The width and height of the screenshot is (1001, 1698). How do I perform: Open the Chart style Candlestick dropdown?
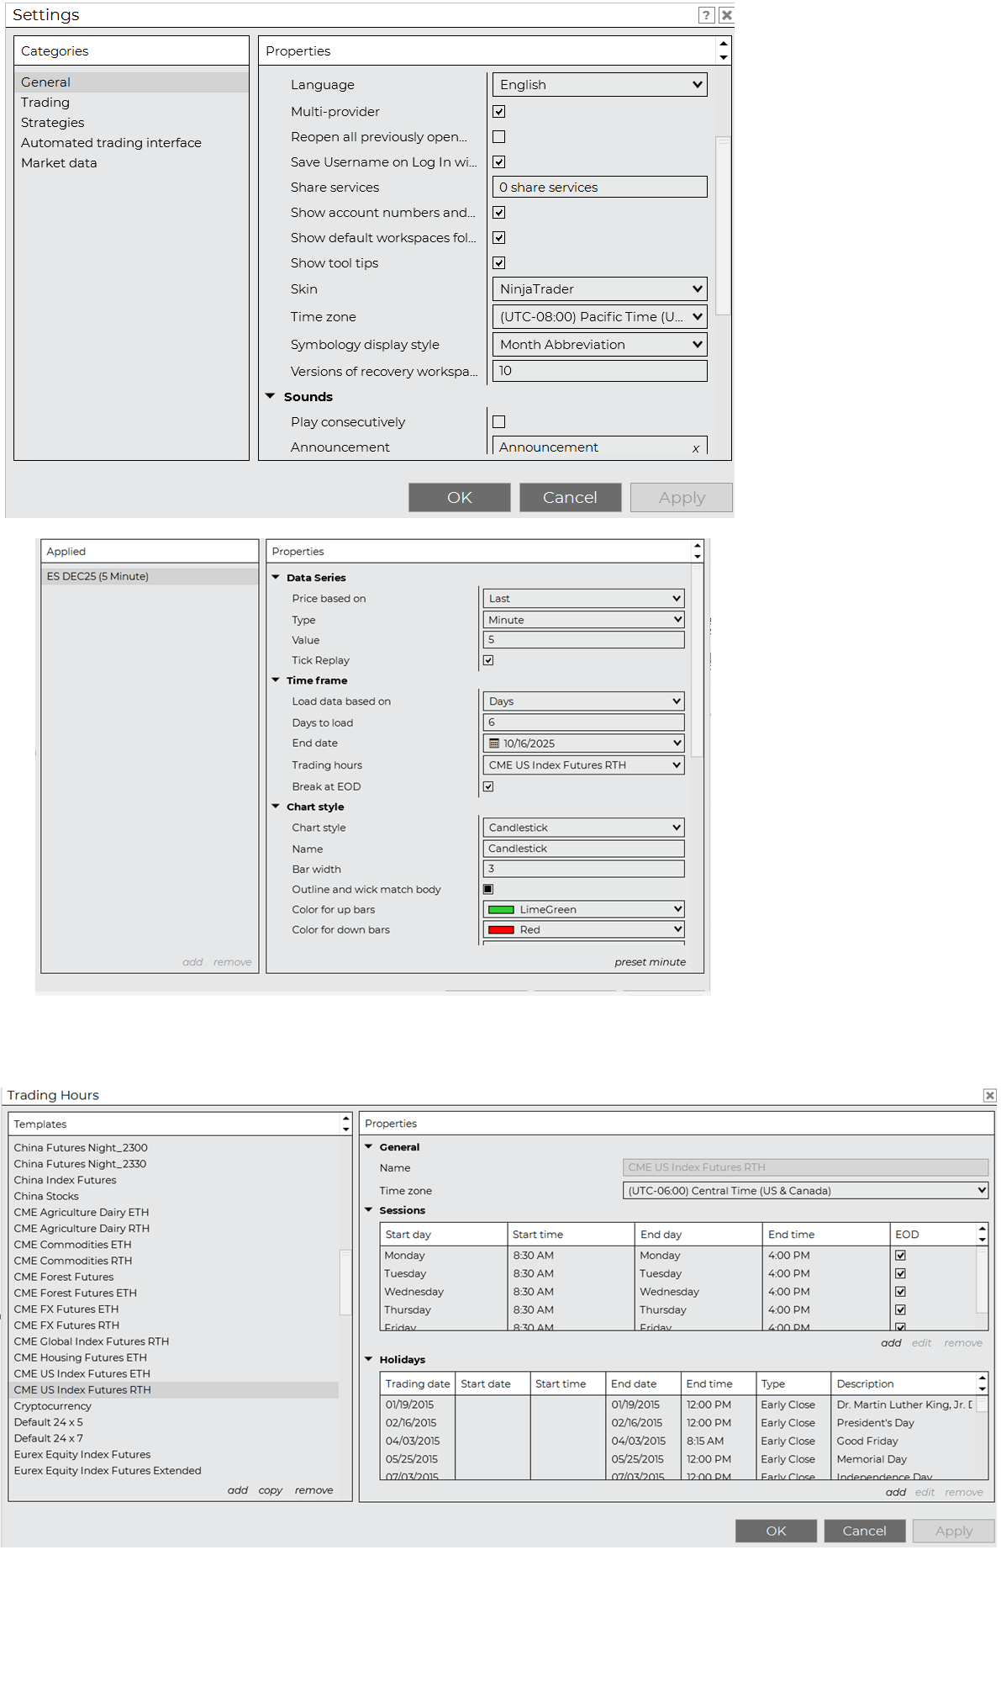tap(583, 828)
